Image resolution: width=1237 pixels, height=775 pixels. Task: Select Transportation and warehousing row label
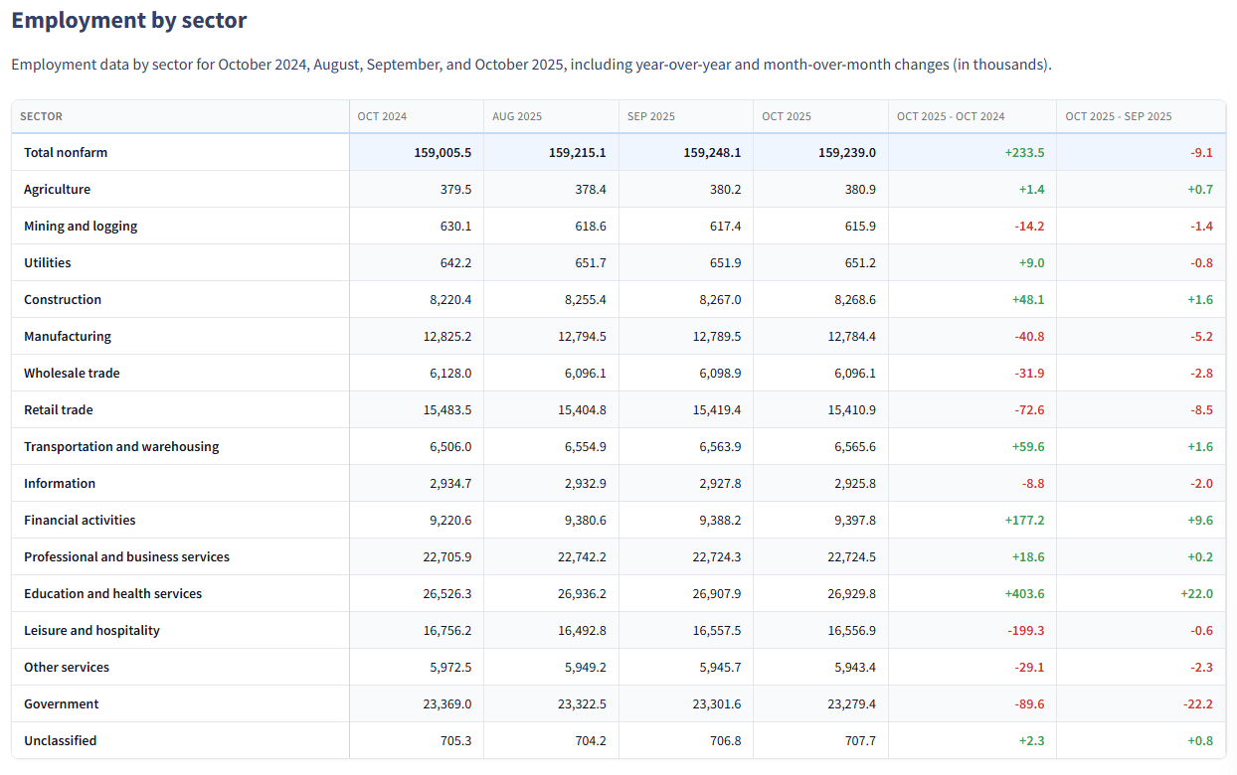coord(121,447)
